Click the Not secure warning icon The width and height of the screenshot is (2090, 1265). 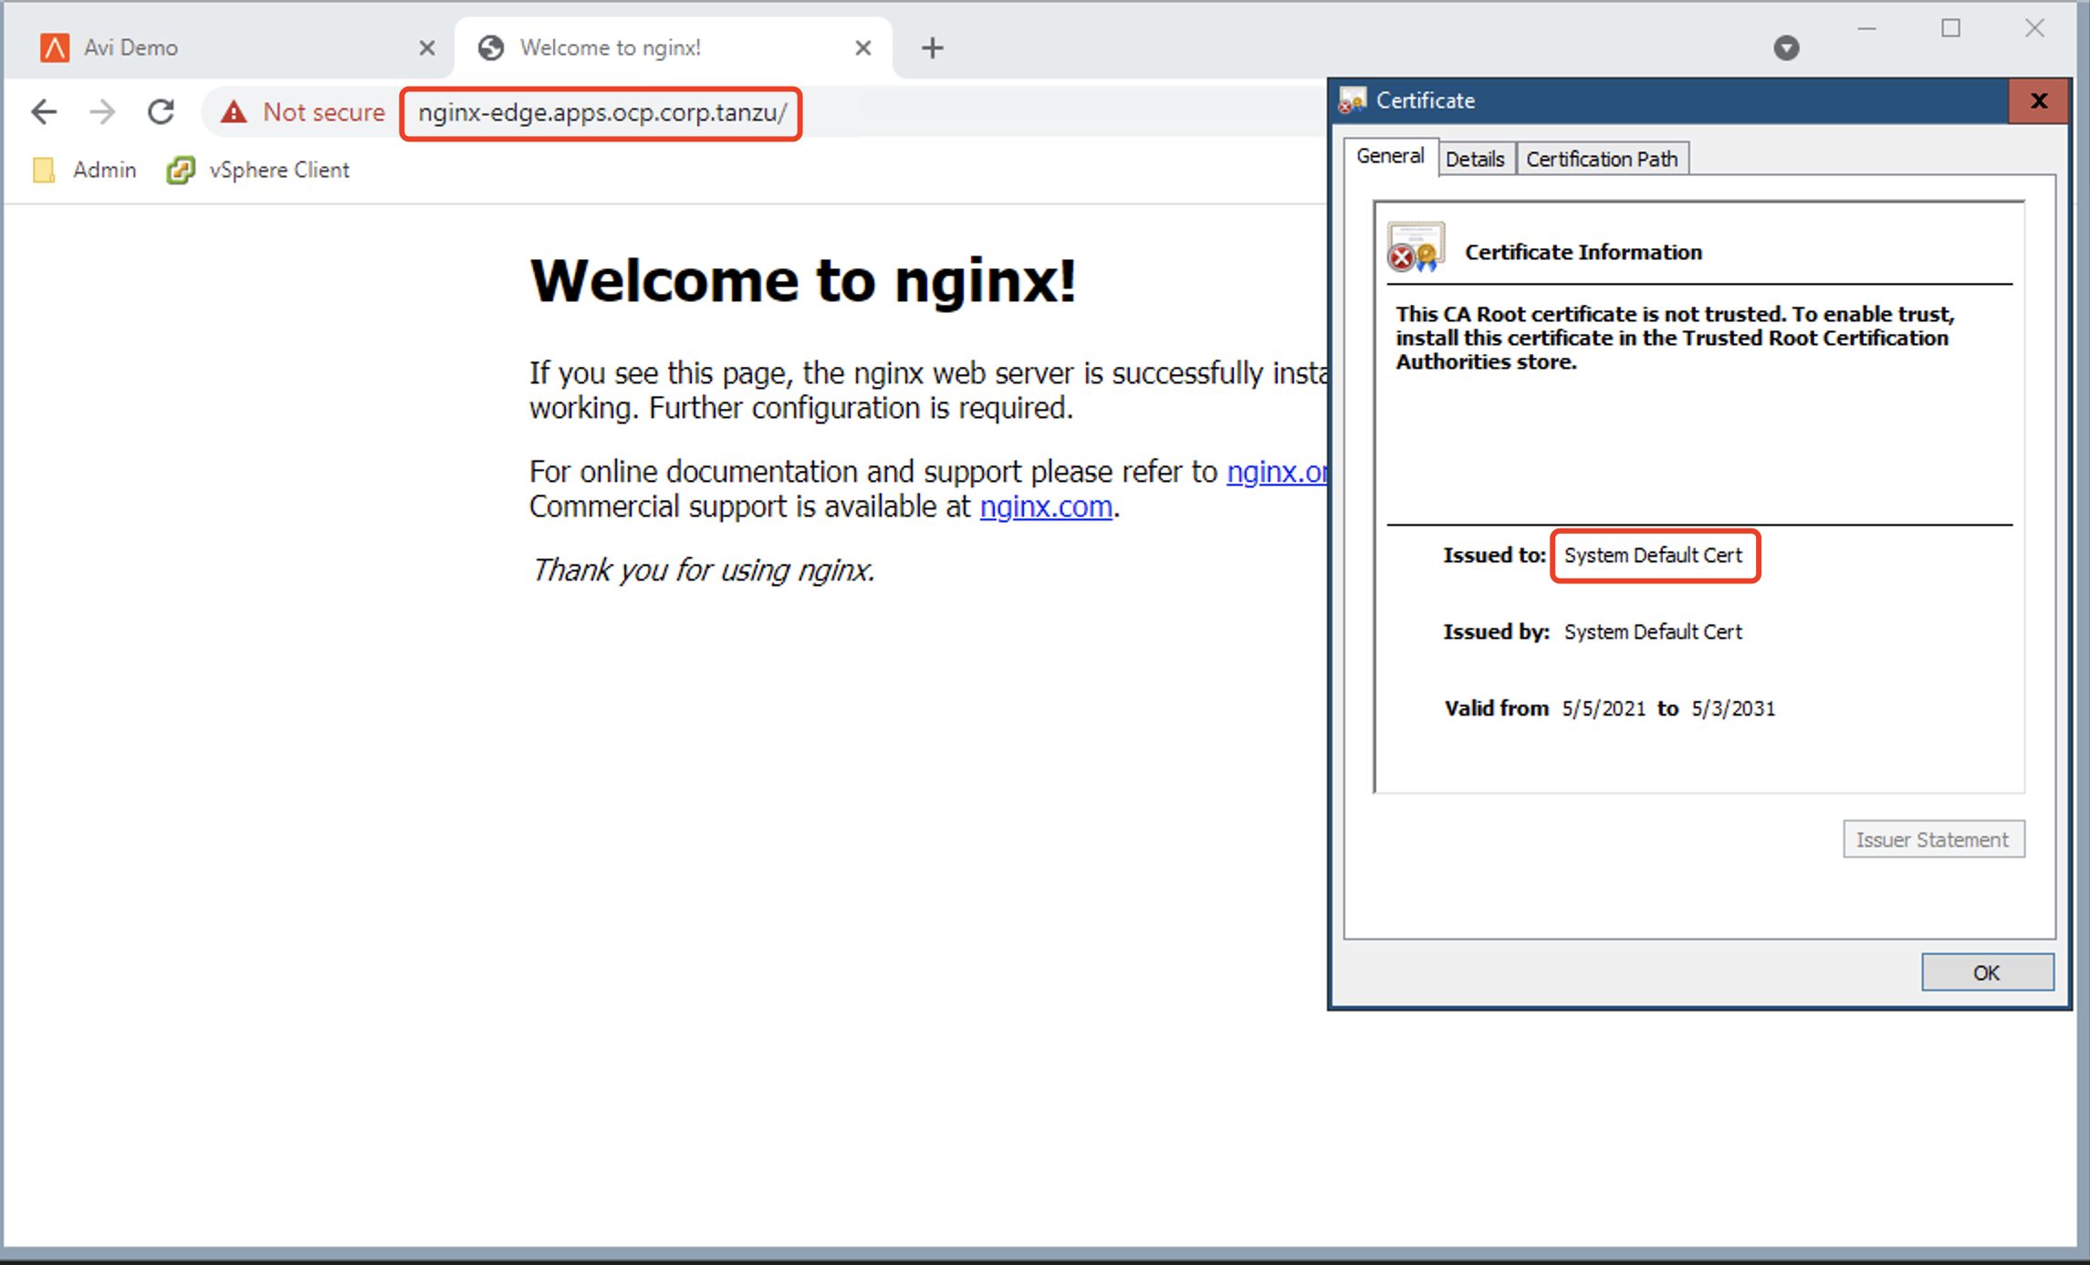click(235, 112)
